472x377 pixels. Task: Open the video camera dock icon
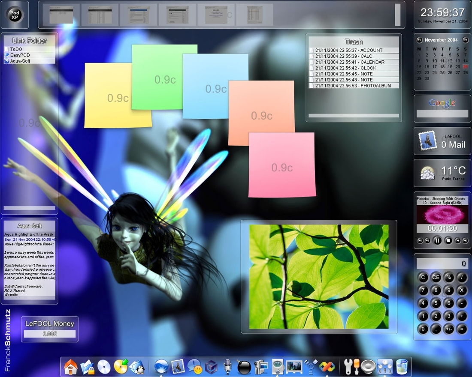(x=261, y=367)
